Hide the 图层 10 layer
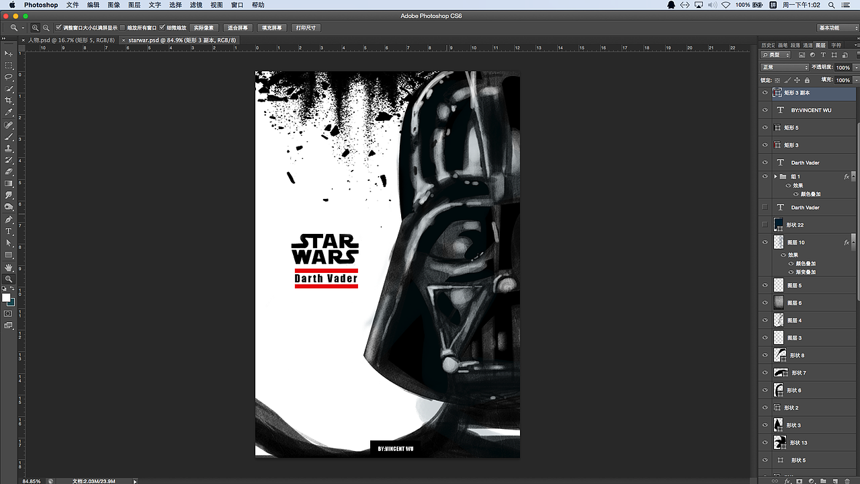Viewport: 860px width, 484px height. 765,242
